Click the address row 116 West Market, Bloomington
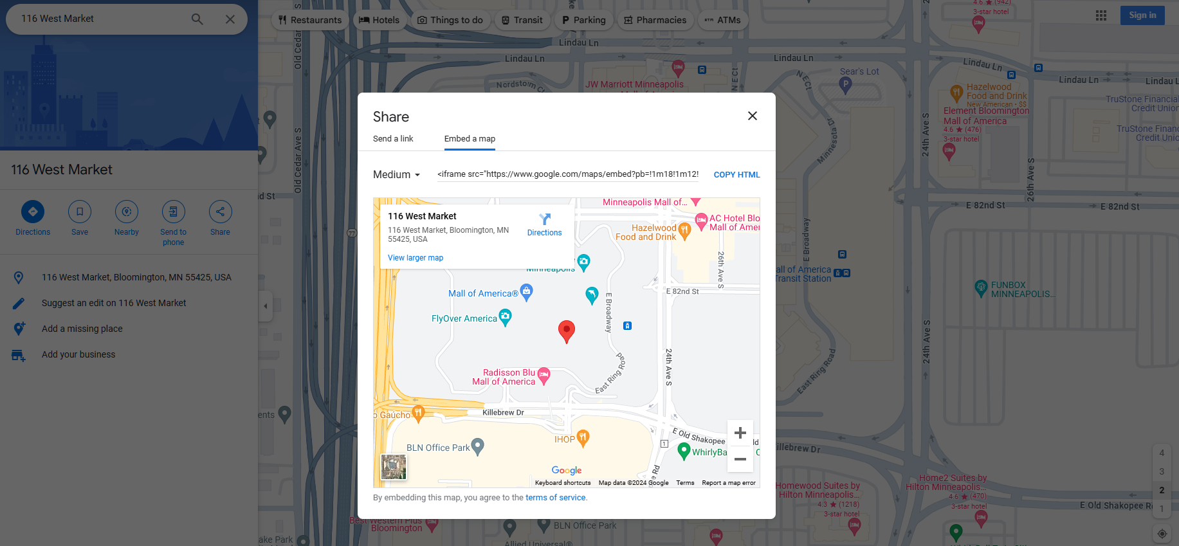This screenshot has height=546, width=1179. coord(129,277)
